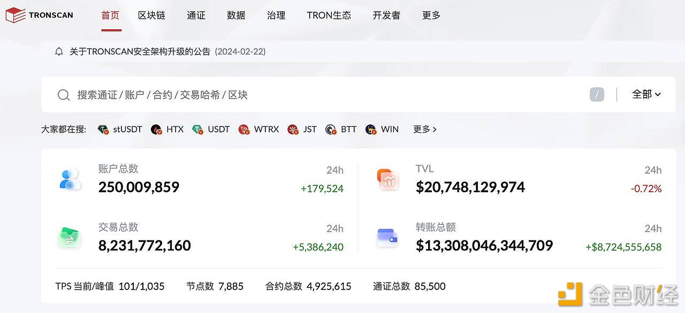This screenshot has height=313, width=685.
Task: Click the USDT token icon
Action: pyautogui.click(x=198, y=129)
